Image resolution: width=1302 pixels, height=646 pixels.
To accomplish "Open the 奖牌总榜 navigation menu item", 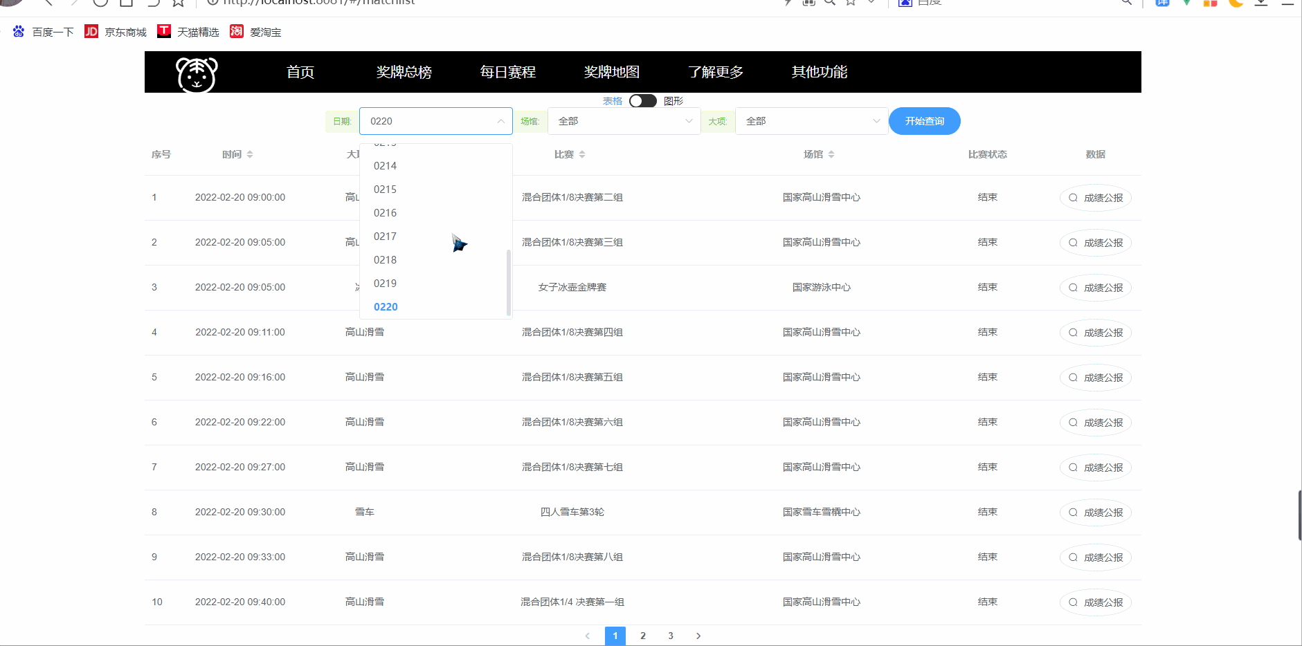I will coord(404,71).
